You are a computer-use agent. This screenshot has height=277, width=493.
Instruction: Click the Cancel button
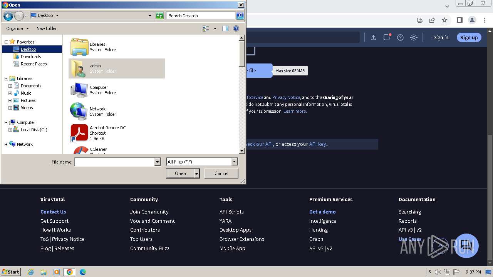[221, 174]
